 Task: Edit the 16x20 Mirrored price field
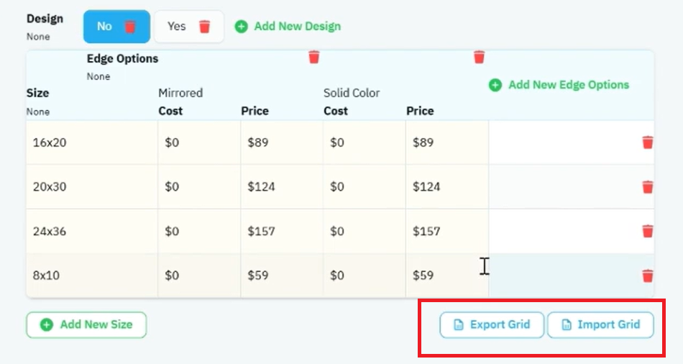[x=282, y=142]
